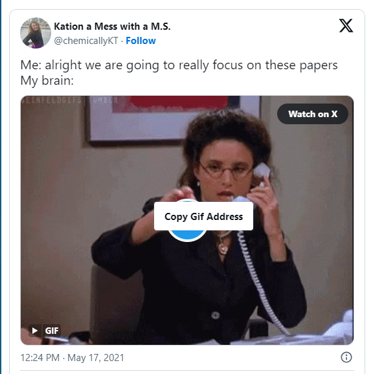Click the My brain: text line
Image resolution: width=373 pixels, height=374 pixels.
pyautogui.click(x=47, y=81)
